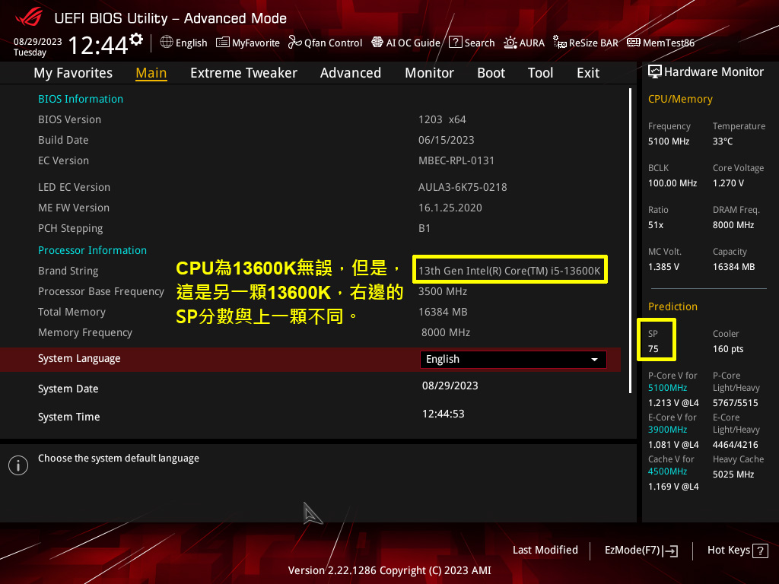This screenshot has width=779, height=584.
Task: Show the Hot Keys help
Action: click(738, 550)
